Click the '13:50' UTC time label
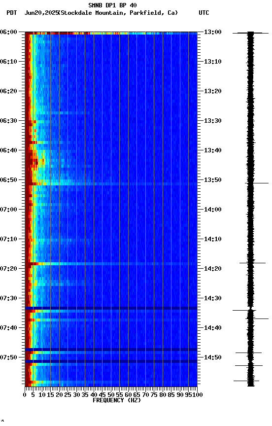272x426 pixels. [213, 180]
